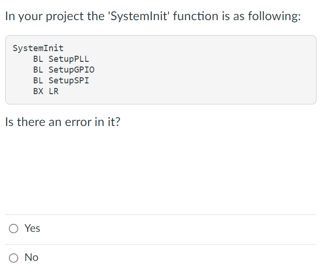Click the BX mnemonic in the code
The height and width of the screenshot is (274, 325).
click(x=38, y=91)
